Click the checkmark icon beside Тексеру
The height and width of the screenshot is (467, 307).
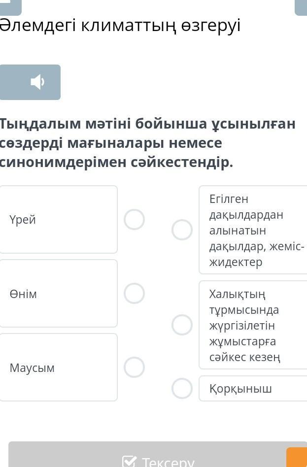[x=129, y=462]
